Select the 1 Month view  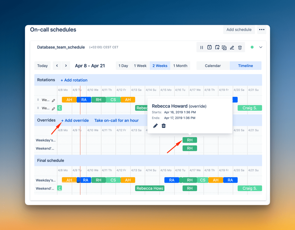click(180, 65)
